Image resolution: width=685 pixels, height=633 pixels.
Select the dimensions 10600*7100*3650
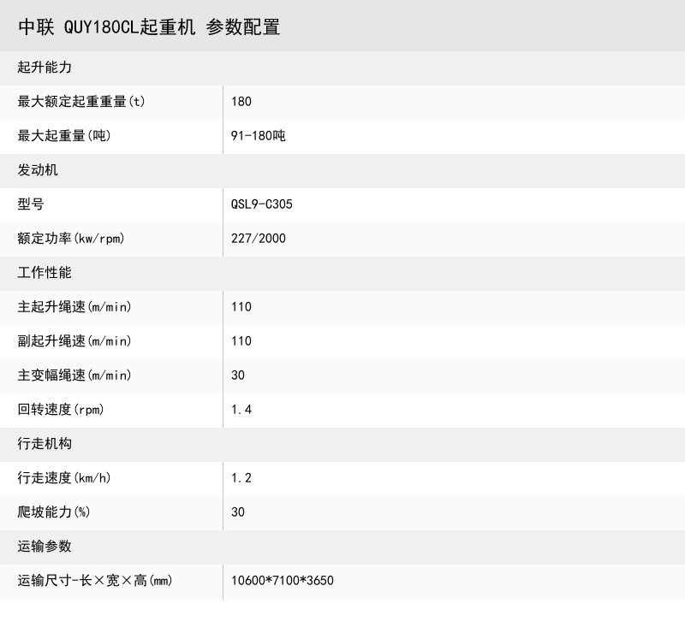coord(283,581)
